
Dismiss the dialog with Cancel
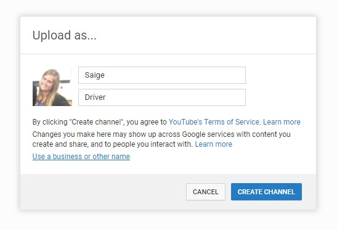click(x=206, y=192)
